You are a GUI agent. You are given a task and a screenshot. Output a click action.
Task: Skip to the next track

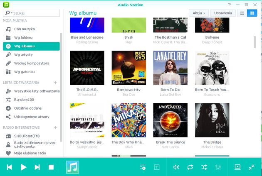click(x=37, y=167)
